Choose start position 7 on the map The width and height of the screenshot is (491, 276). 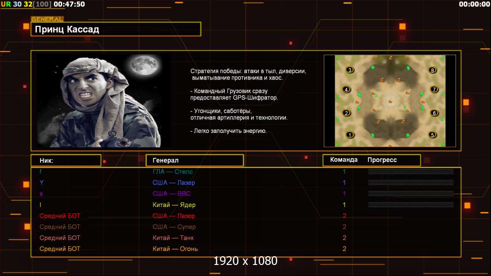click(433, 89)
